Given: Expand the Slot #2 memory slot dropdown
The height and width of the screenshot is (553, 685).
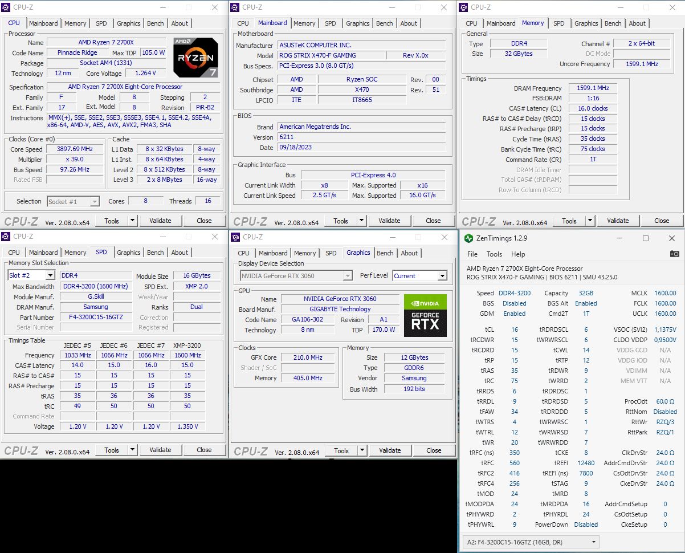Looking at the screenshot, I should [50, 275].
